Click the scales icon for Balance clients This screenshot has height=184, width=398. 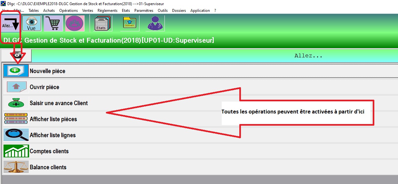click(16, 167)
